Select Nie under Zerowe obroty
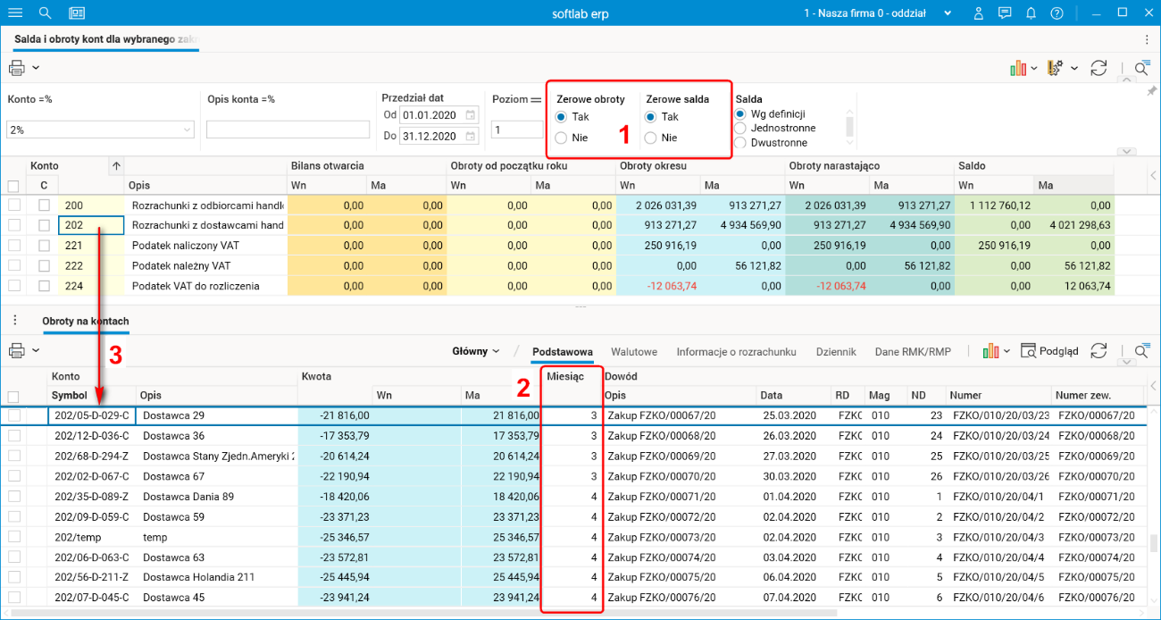The width and height of the screenshot is (1161, 620). click(x=561, y=138)
